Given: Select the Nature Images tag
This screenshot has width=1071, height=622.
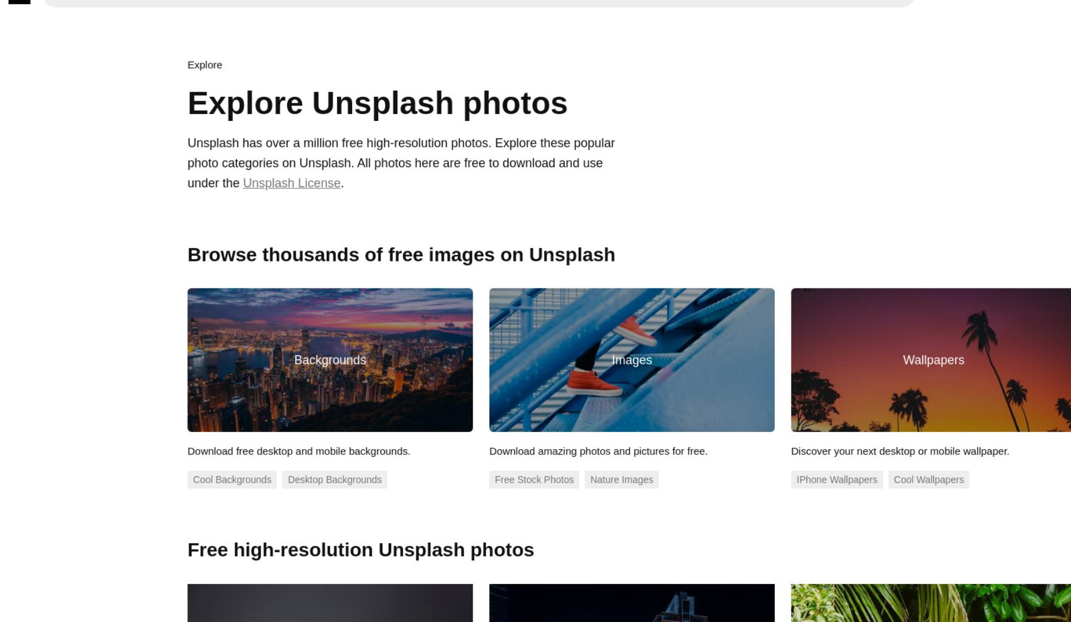Looking at the screenshot, I should tap(621, 480).
